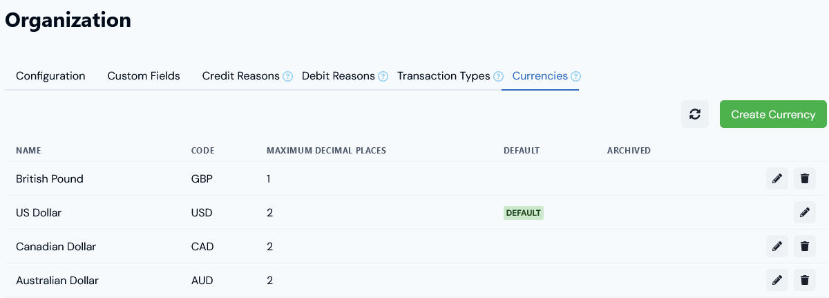Click the NAME column header
The width and height of the screenshot is (829, 298).
click(29, 151)
